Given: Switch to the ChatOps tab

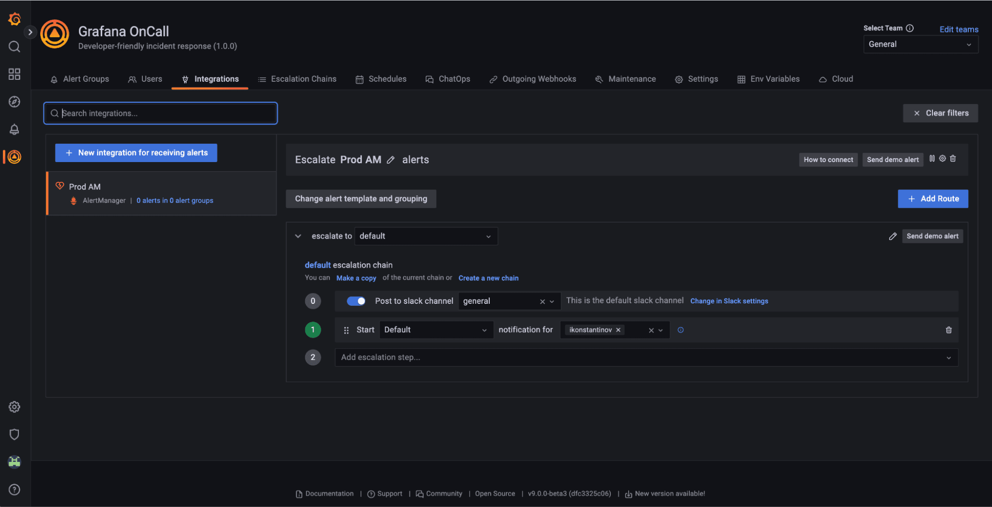Looking at the screenshot, I should [x=448, y=79].
